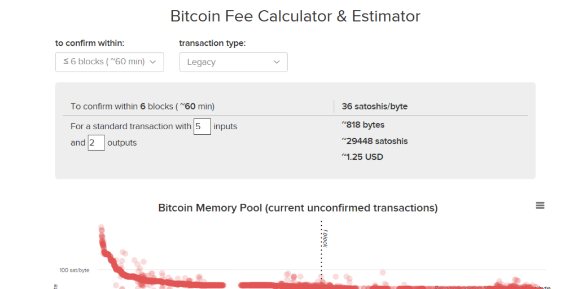Select the 'Bitcoin Memory Pool' chart title
578x289 pixels.
click(x=297, y=208)
